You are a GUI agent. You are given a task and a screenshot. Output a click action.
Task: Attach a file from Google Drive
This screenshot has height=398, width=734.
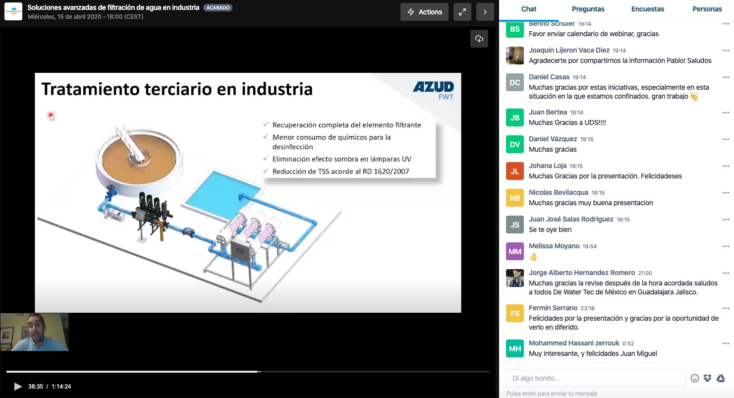pos(721,378)
